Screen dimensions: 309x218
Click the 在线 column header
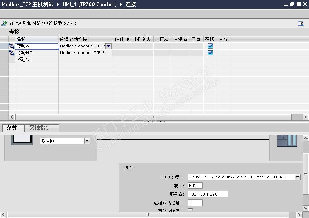pos(210,39)
